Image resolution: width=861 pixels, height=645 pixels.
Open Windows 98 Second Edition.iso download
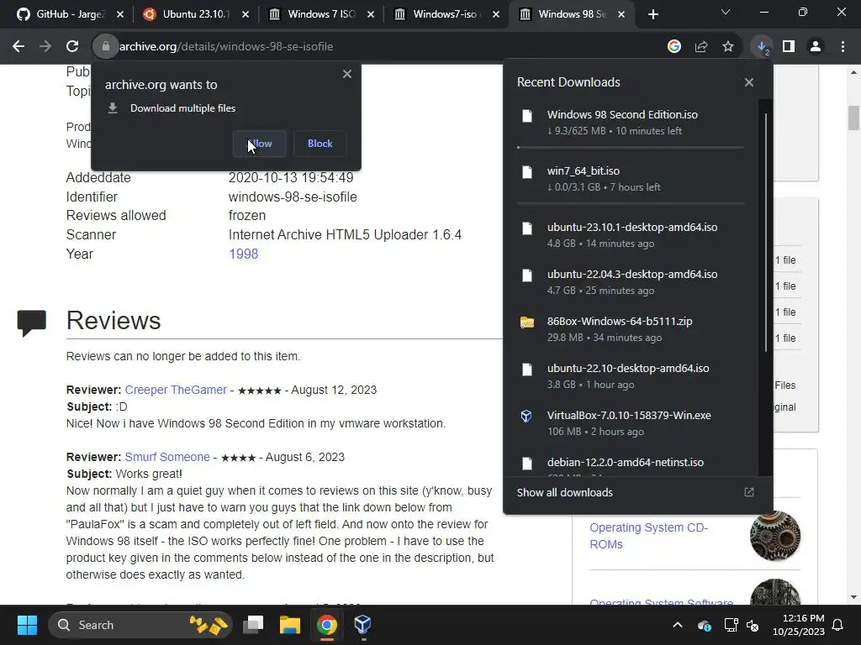631,123
